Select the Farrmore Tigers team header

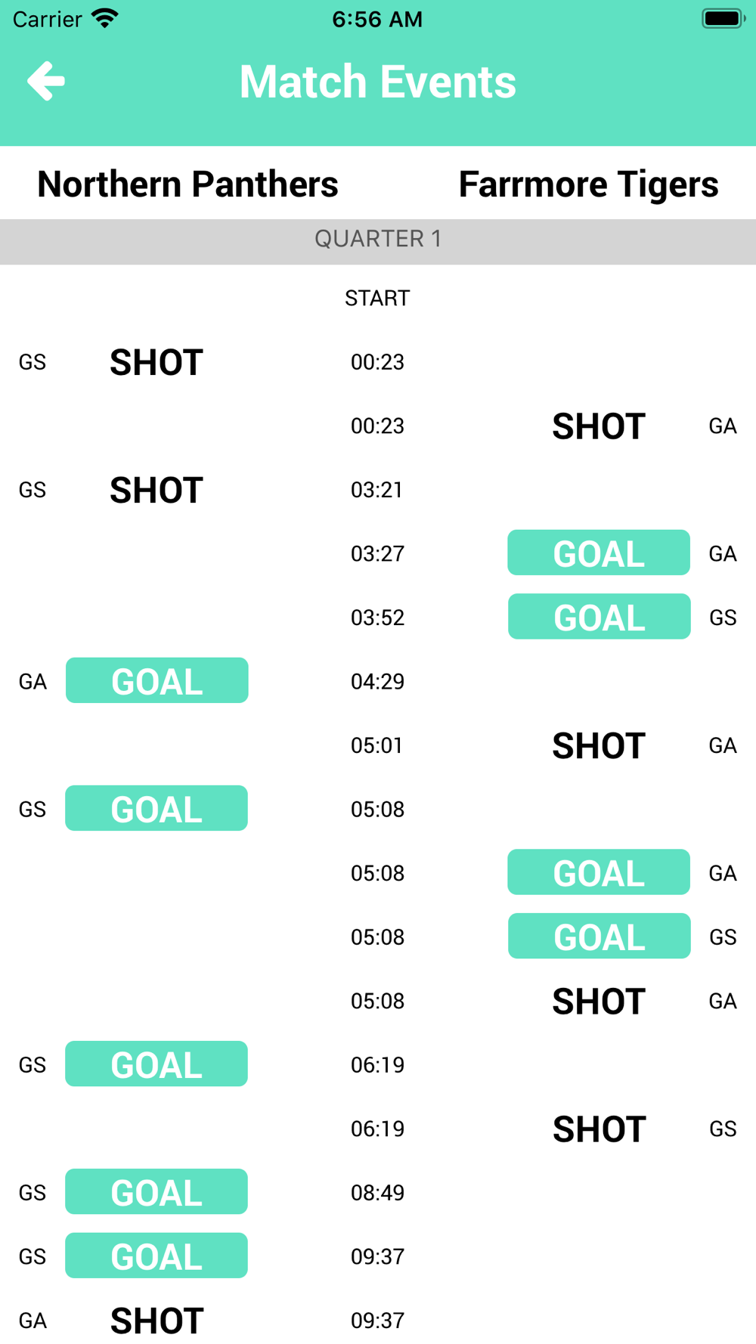(588, 184)
